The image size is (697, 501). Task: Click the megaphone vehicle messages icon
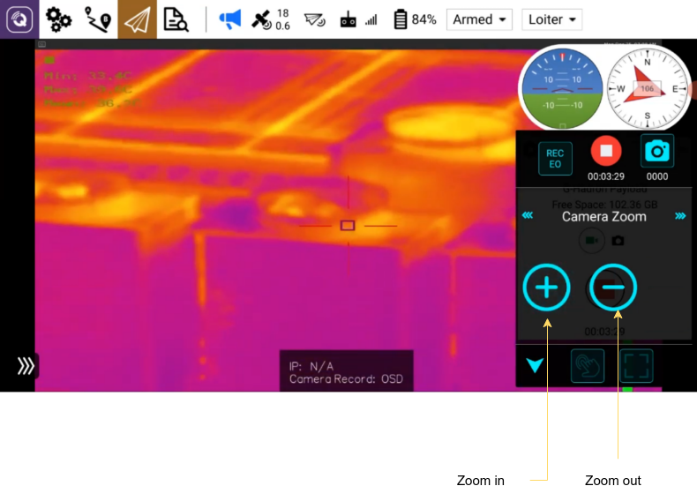[x=229, y=19]
